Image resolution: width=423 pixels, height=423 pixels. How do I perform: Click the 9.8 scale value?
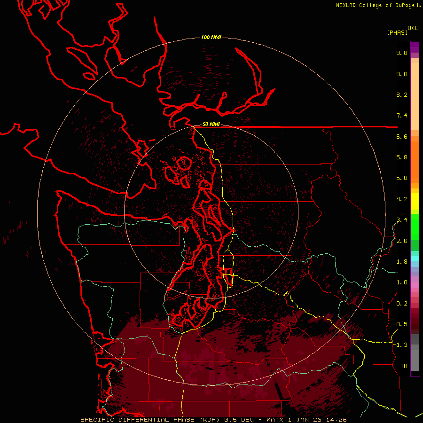402,53
